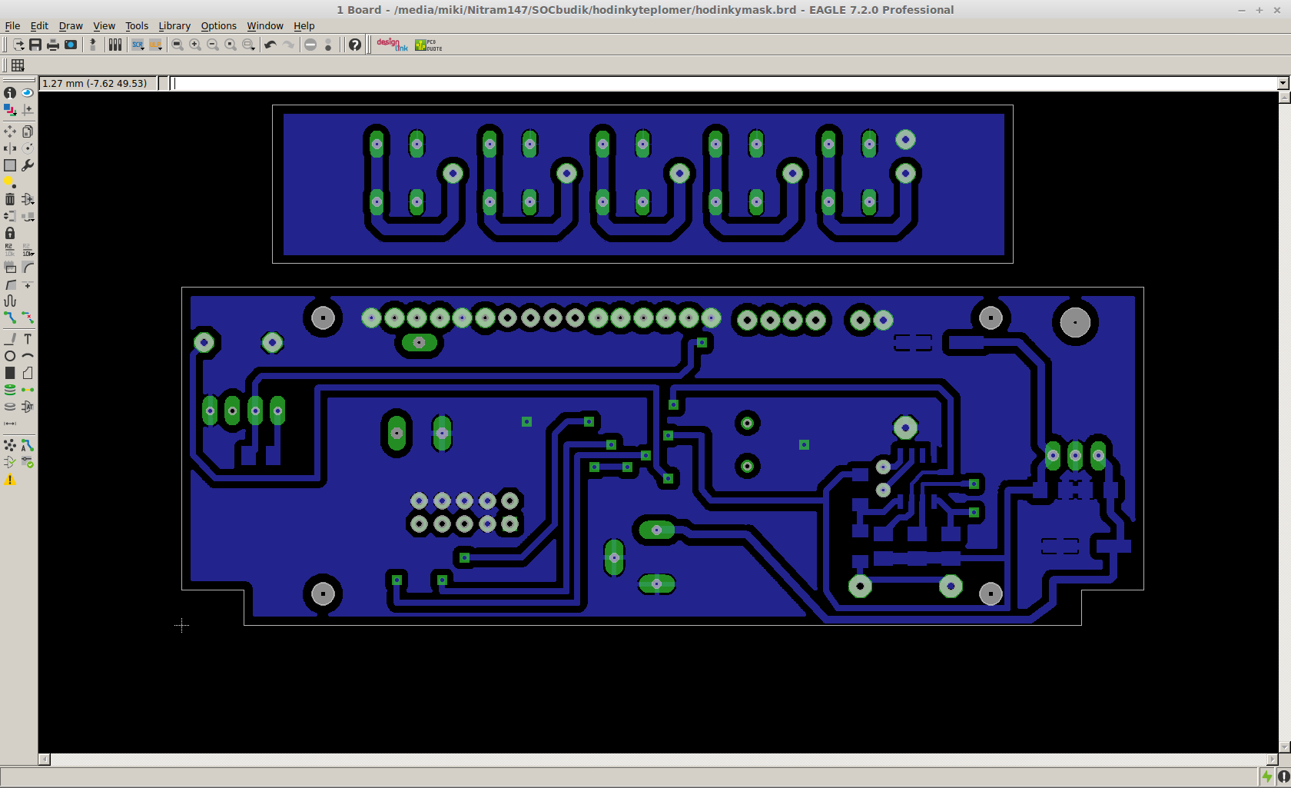This screenshot has width=1291, height=788.
Task: Click the Print icon
Action: pos(53,45)
